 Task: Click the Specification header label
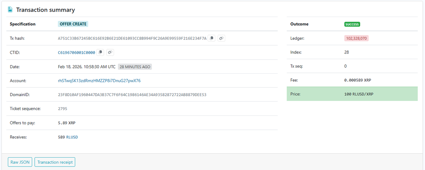(23, 24)
